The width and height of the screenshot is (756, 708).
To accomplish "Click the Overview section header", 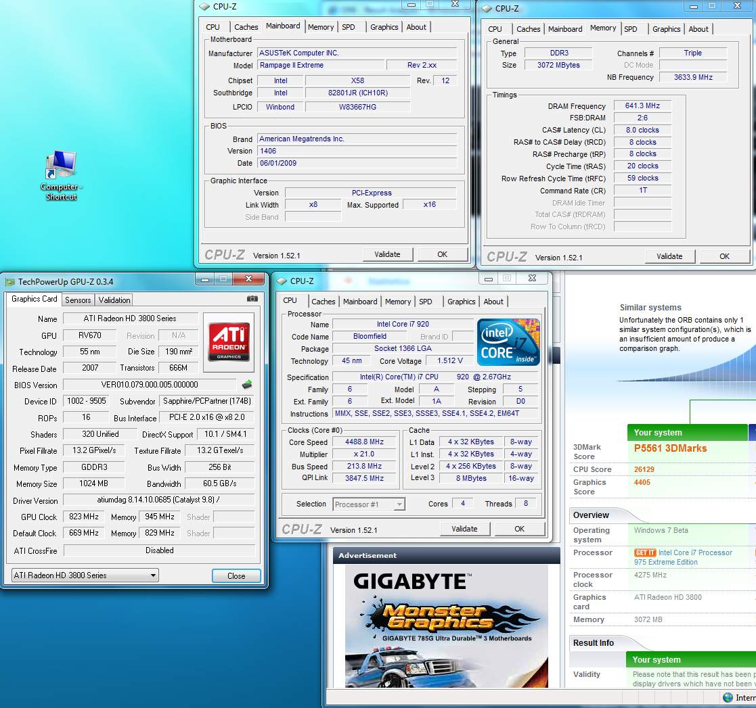I will click(591, 515).
